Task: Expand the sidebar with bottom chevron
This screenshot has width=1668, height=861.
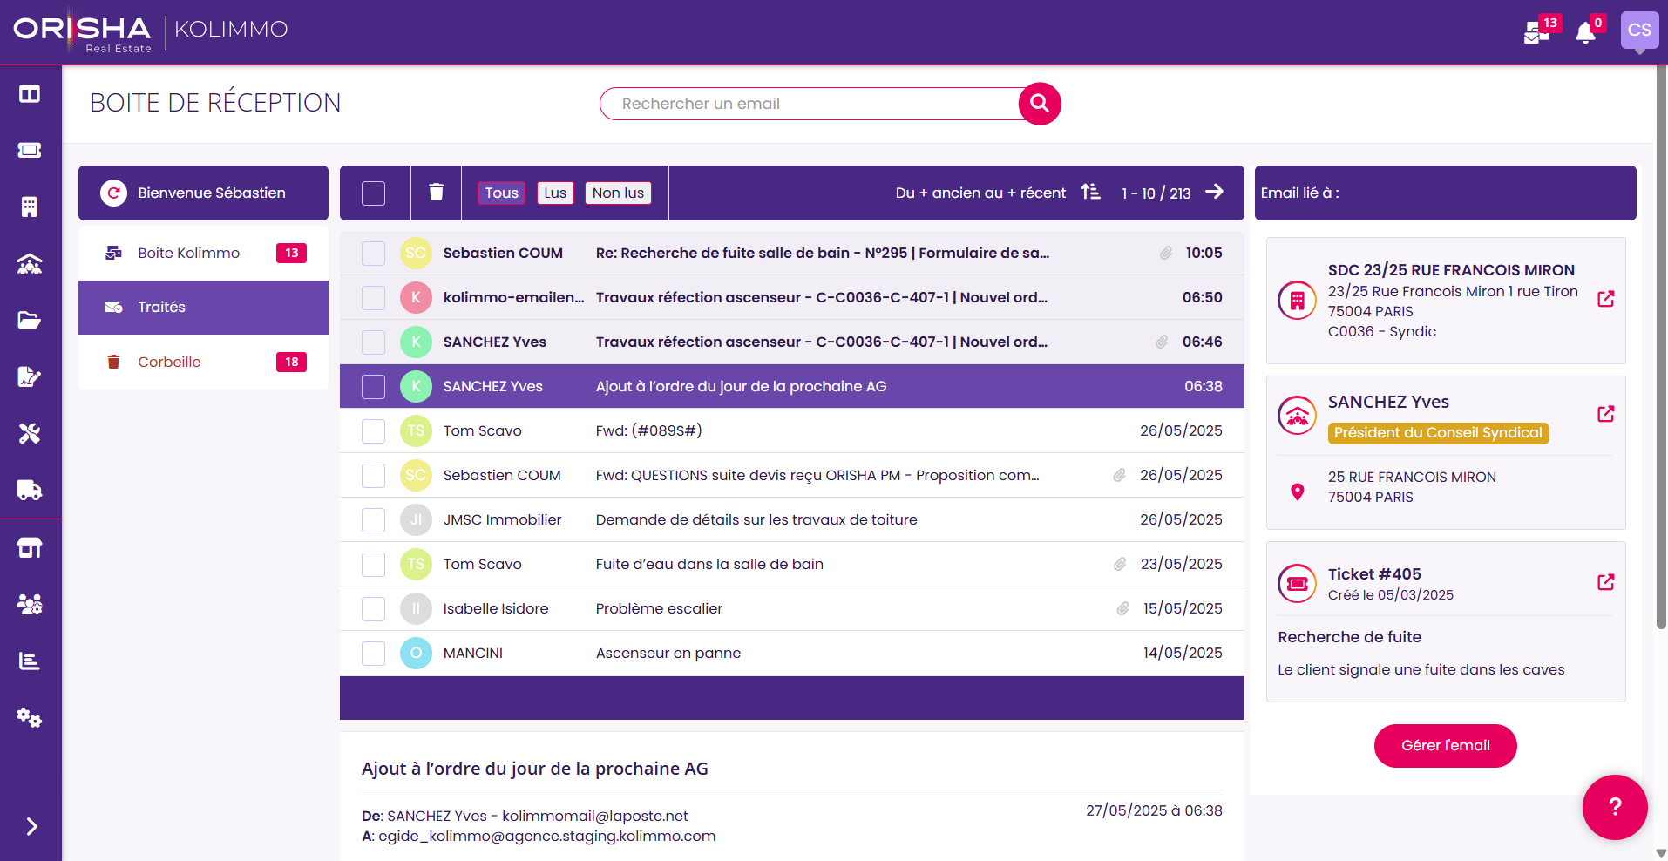Action: tap(31, 826)
